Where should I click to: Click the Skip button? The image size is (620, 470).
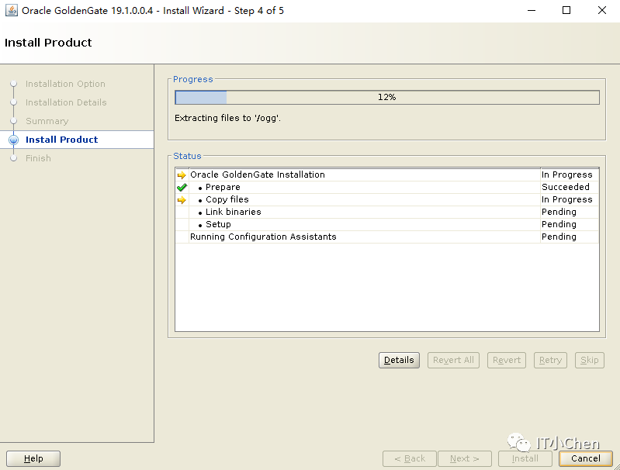point(590,360)
